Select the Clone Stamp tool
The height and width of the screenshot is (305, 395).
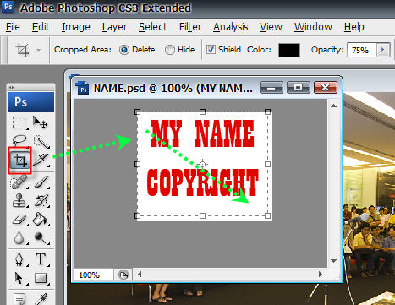pyautogui.click(x=19, y=200)
